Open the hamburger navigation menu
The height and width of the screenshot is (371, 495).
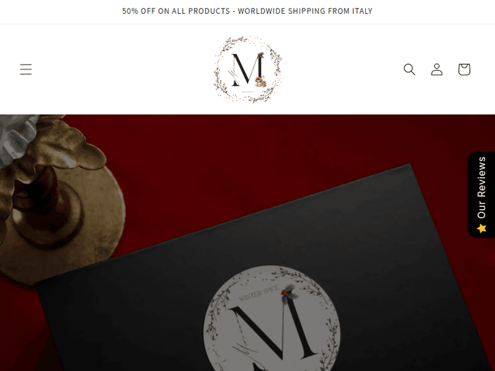(26, 69)
